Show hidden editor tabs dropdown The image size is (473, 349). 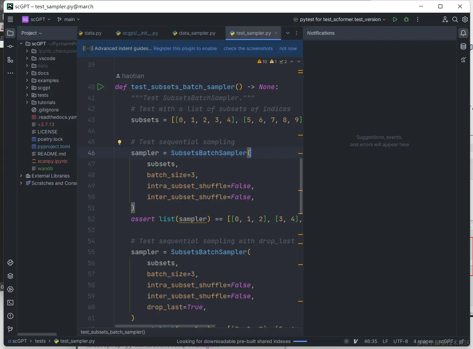click(x=288, y=33)
